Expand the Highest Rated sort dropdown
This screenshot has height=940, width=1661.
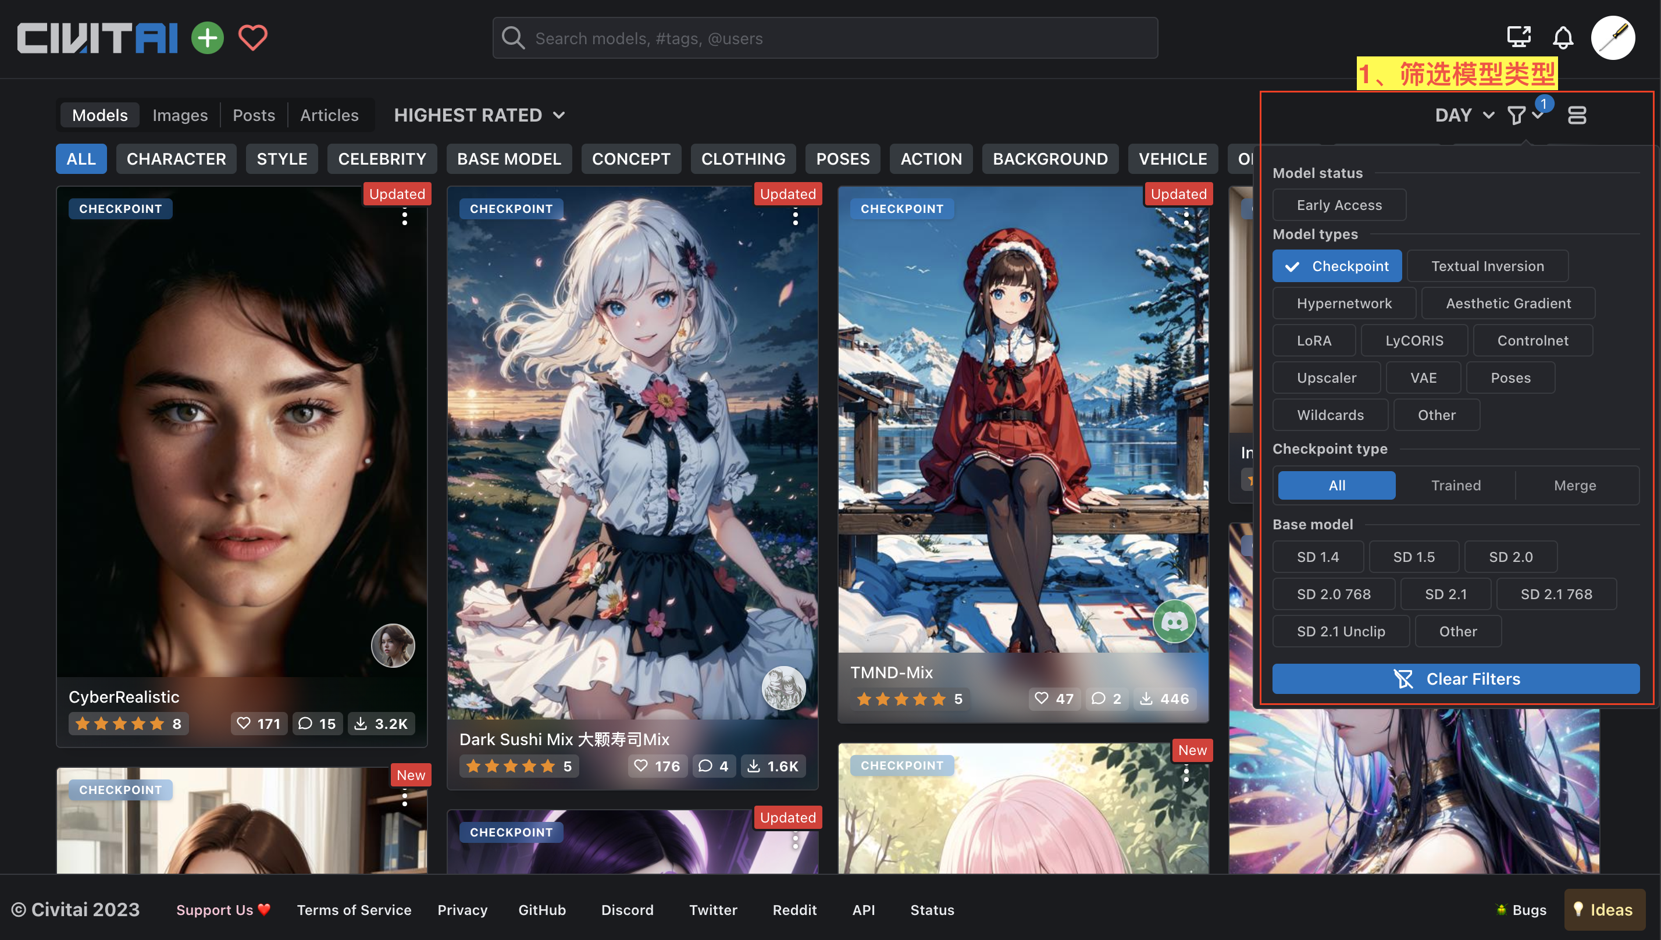pyautogui.click(x=479, y=115)
